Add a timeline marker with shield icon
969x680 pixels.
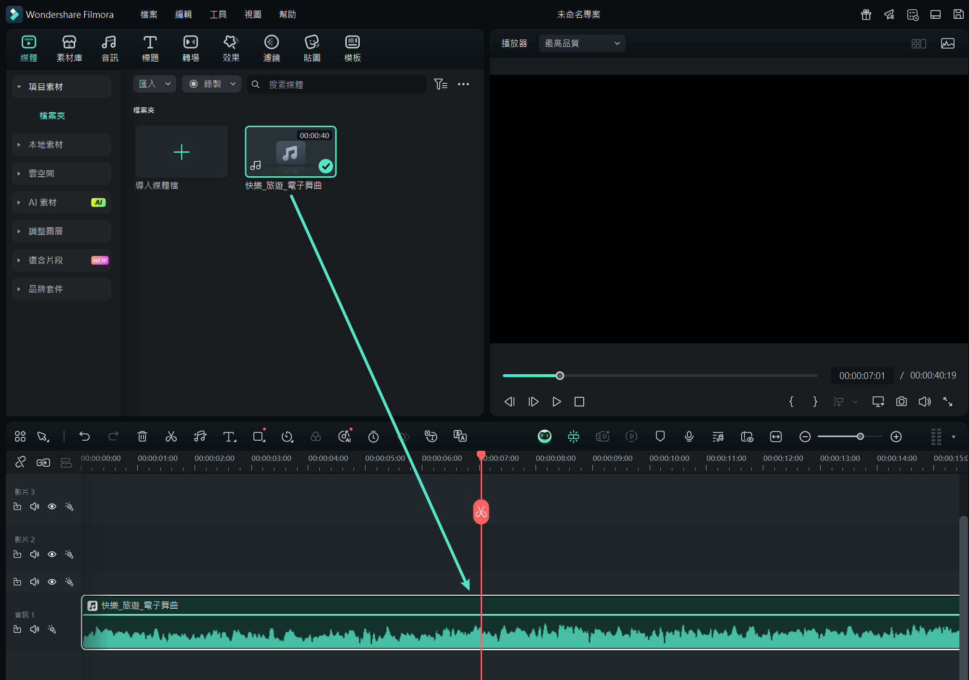(660, 436)
